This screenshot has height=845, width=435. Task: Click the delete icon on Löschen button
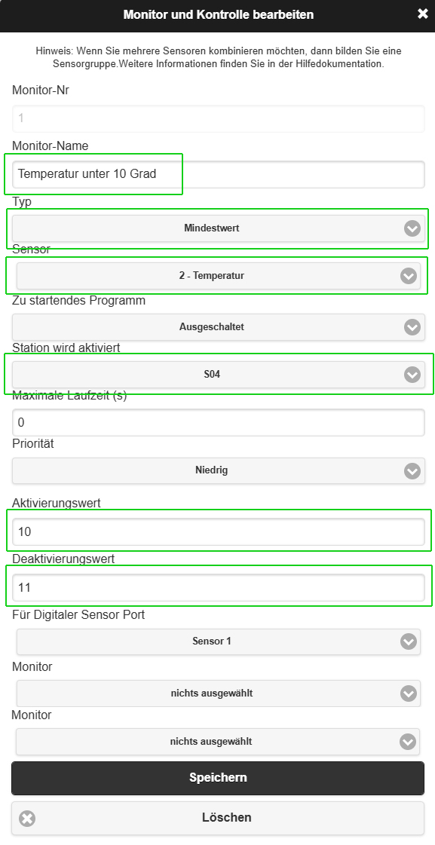27,819
